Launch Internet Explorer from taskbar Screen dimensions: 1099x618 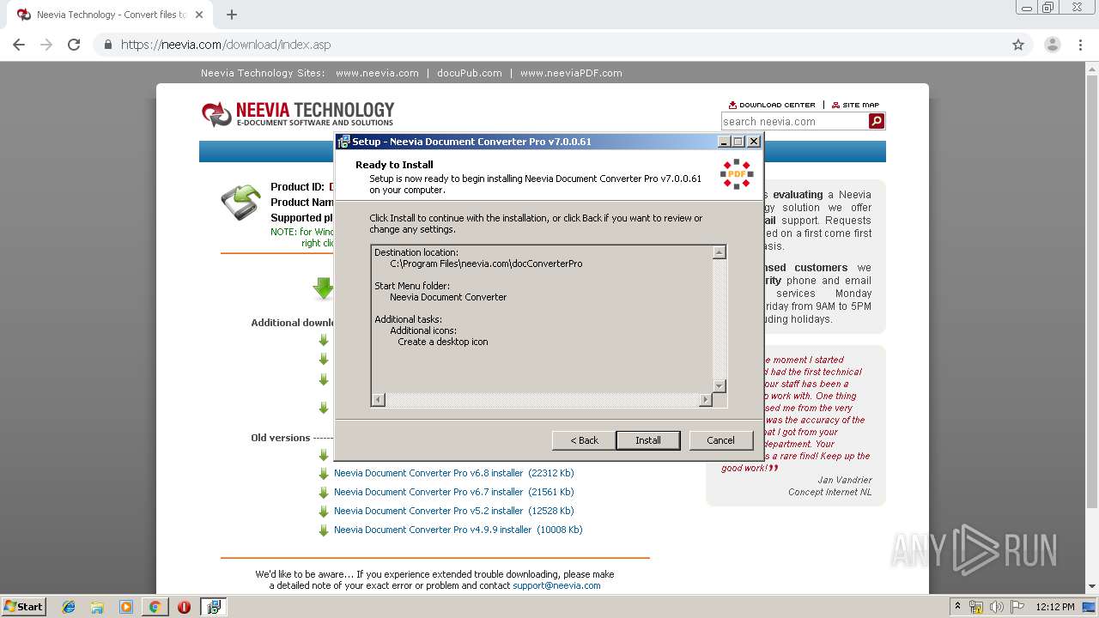[69, 607]
